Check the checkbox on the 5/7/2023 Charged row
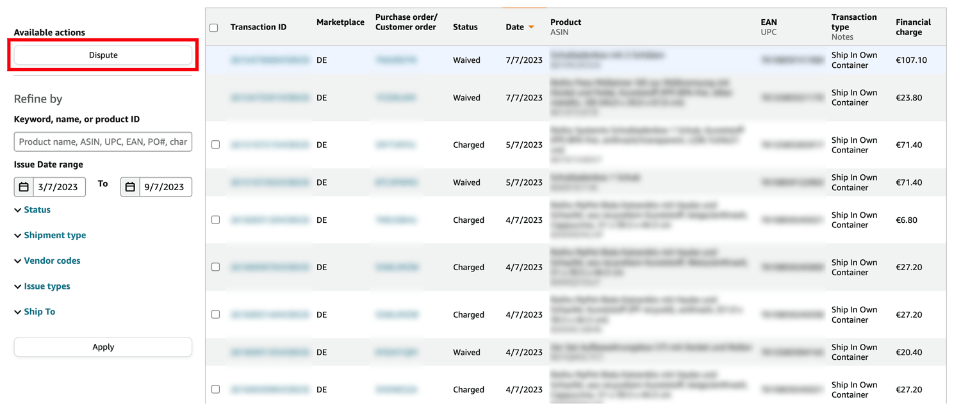 pos(215,145)
